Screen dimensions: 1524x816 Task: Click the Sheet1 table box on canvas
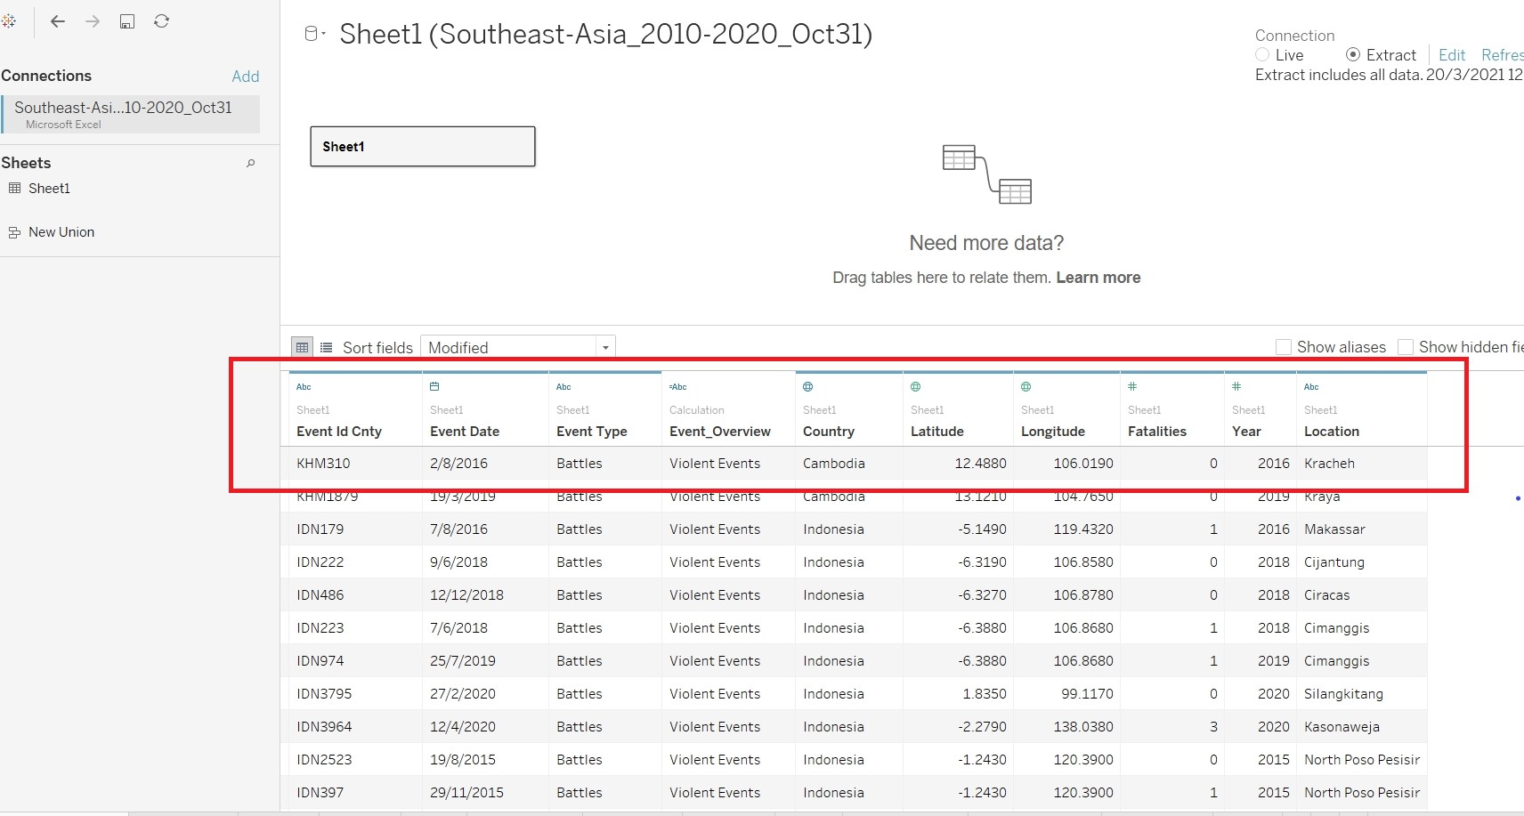coord(422,147)
